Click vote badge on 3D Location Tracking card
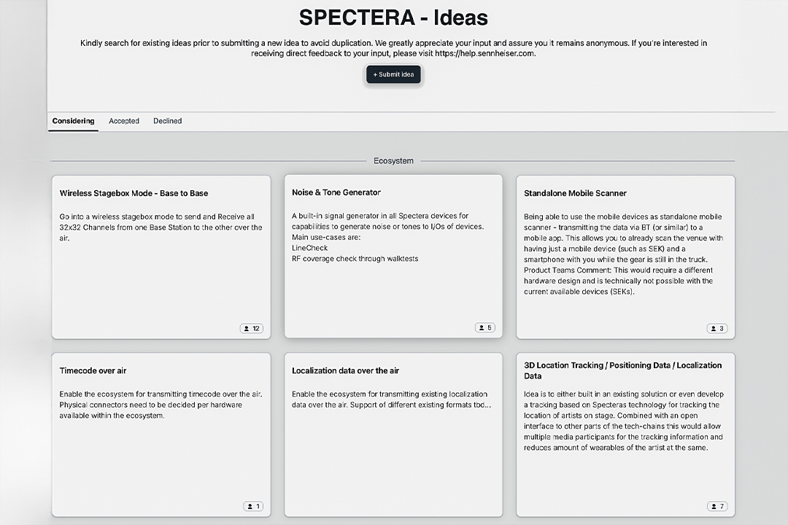The image size is (788, 525). [716, 506]
